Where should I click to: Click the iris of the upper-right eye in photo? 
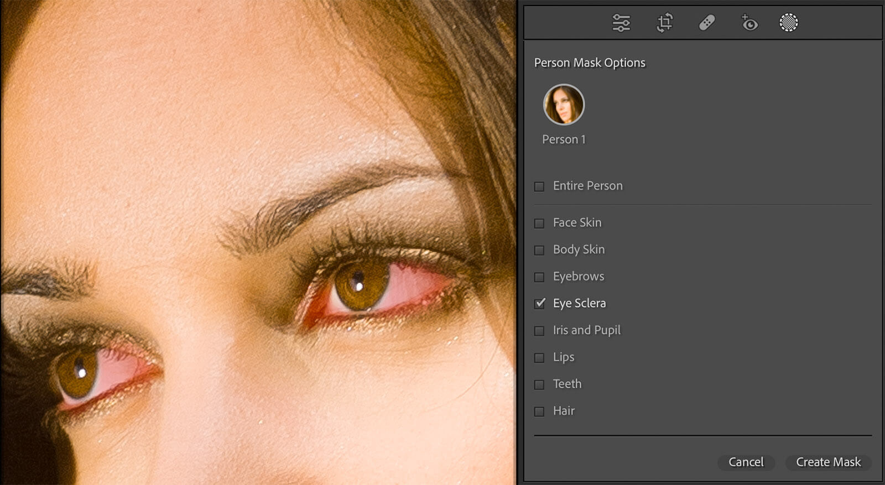click(360, 284)
